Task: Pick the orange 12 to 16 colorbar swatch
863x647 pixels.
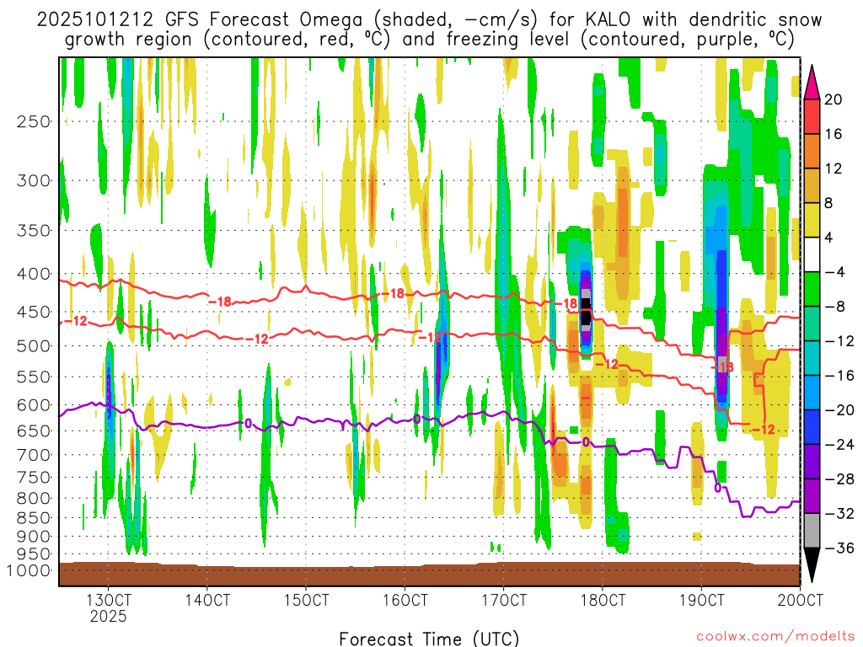Action: pos(812,151)
